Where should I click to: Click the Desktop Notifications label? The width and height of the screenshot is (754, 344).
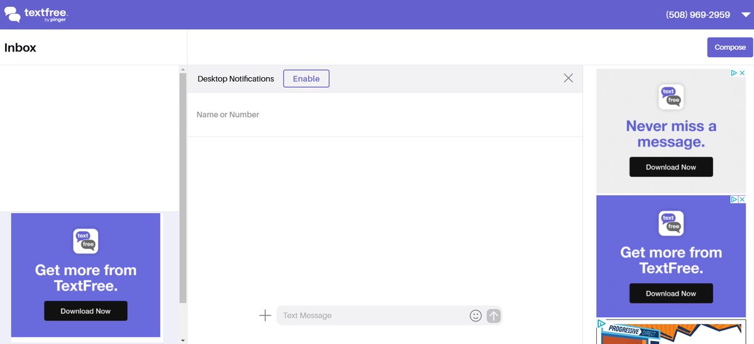236,79
